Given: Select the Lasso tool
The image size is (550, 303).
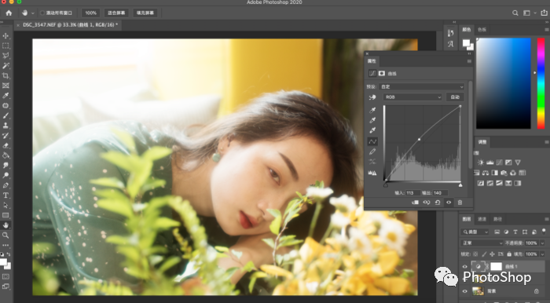Looking at the screenshot, I should coord(5,56).
